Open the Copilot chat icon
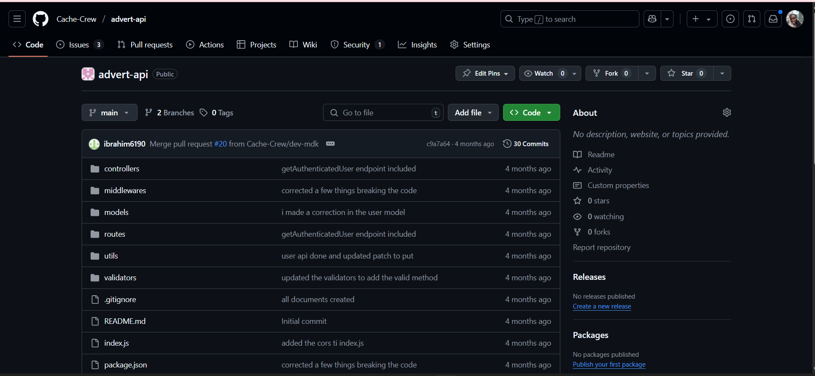Viewport: 815px width, 376px height. click(652, 19)
